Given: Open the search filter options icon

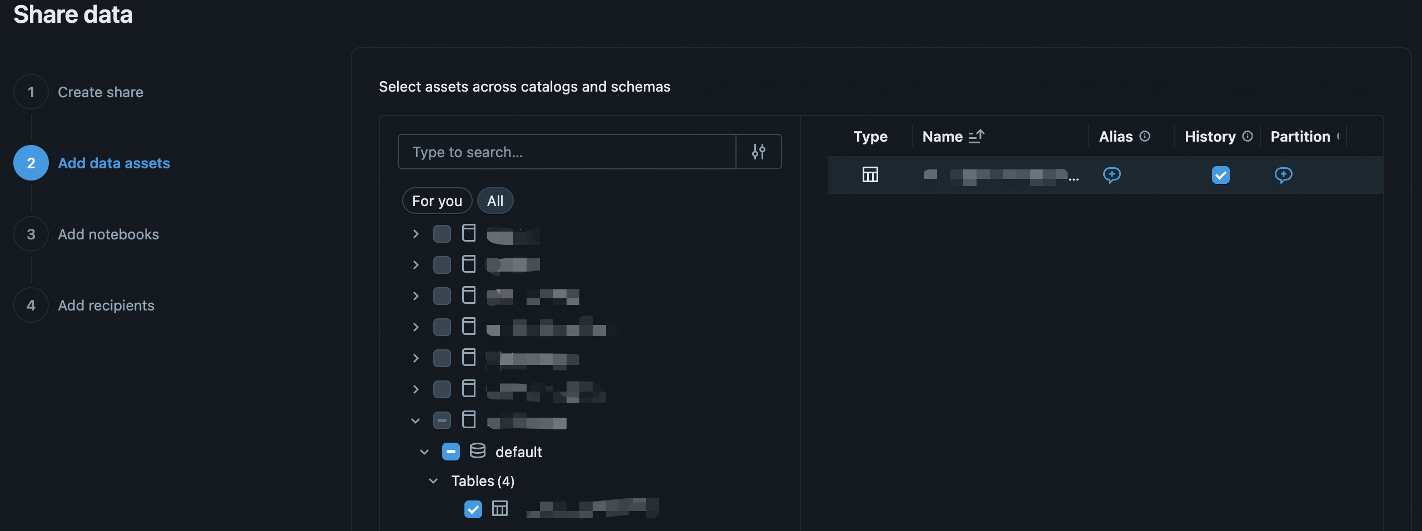Looking at the screenshot, I should (x=759, y=152).
